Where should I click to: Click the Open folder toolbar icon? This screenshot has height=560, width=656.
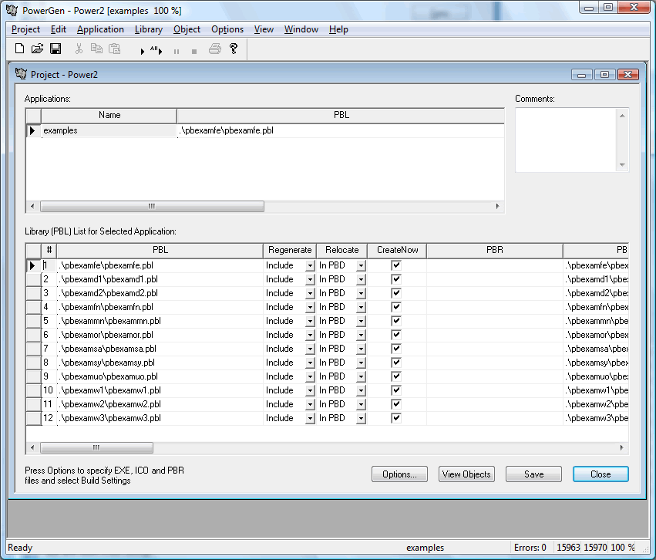click(x=37, y=49)
